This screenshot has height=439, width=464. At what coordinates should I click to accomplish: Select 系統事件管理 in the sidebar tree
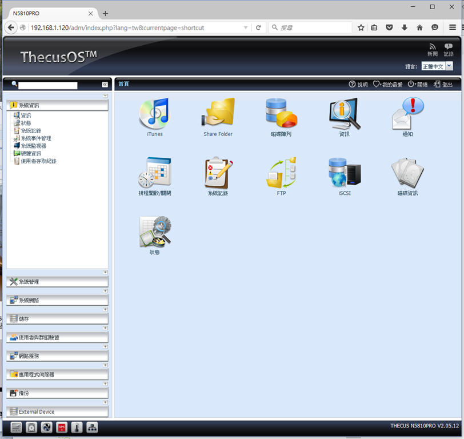[36, 138]
